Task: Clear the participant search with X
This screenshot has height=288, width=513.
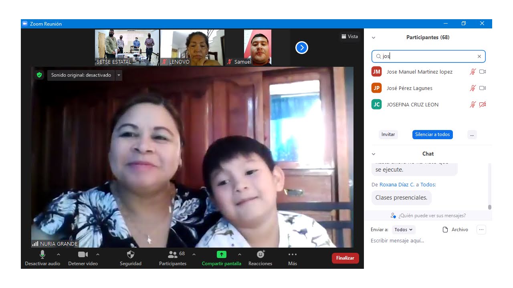Action: click(x=479, y=56)
